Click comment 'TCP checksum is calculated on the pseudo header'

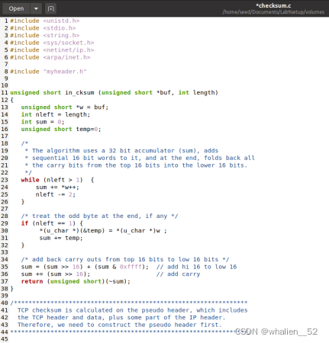coord(132,310)
